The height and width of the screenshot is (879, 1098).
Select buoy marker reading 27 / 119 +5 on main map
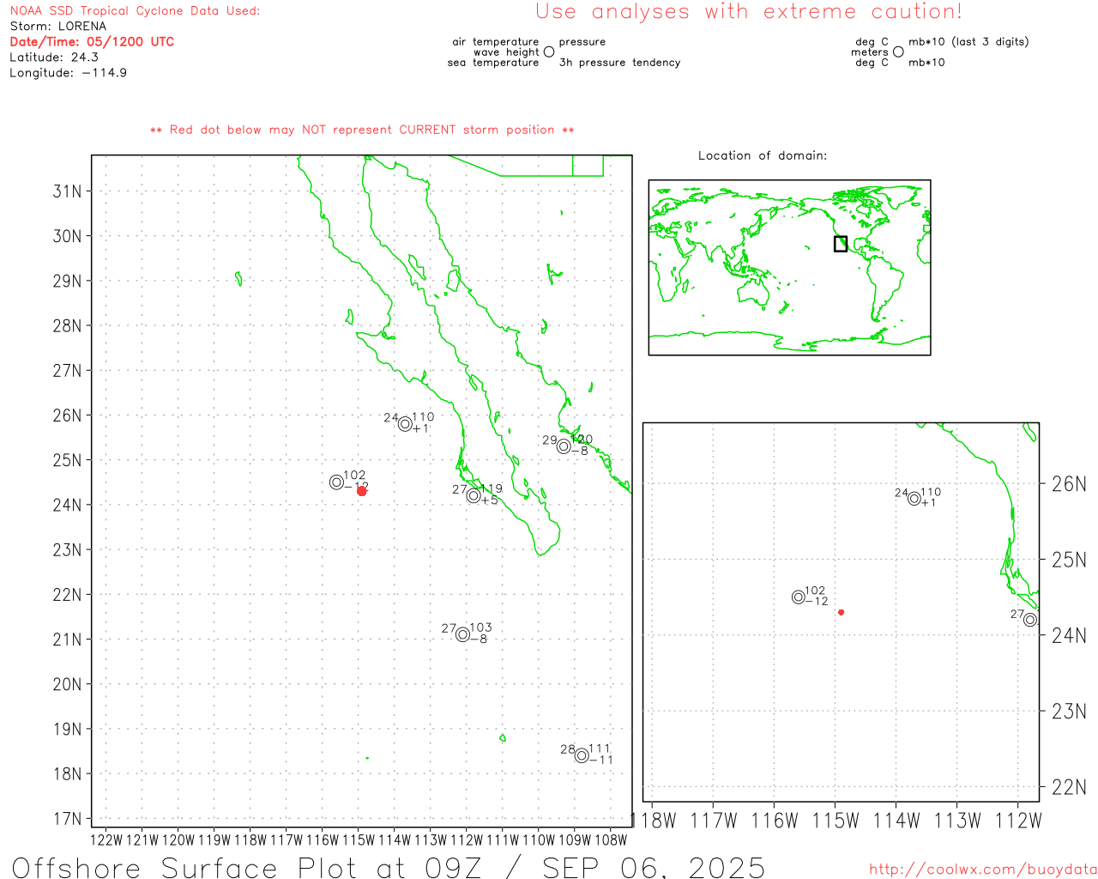[474, 495]
